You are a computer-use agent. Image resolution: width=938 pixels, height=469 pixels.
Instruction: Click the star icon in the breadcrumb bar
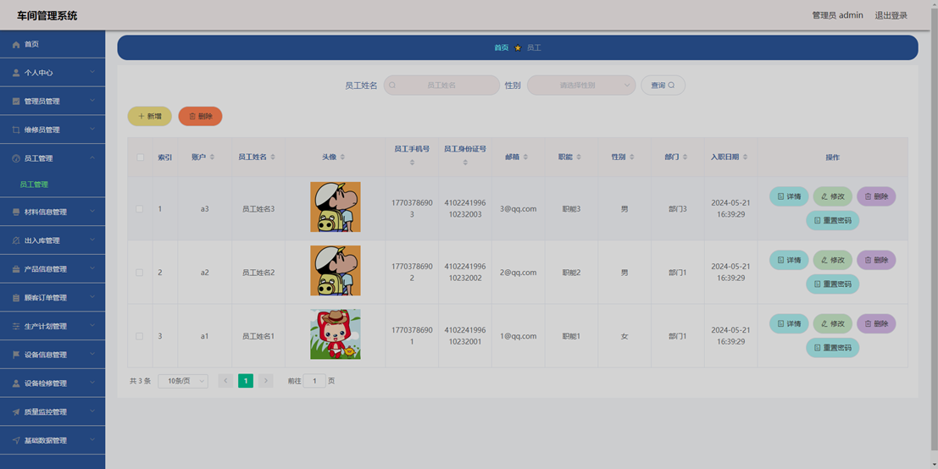click(518, 47)
